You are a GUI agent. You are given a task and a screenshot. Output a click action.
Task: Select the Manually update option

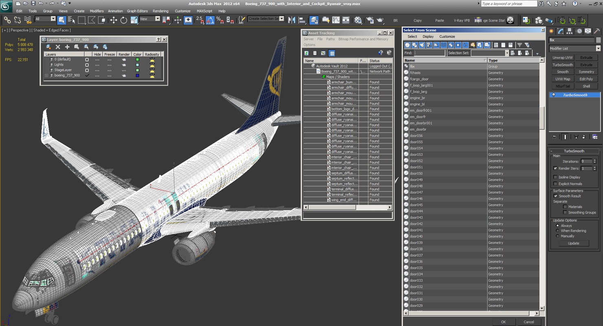click(557, 236)
